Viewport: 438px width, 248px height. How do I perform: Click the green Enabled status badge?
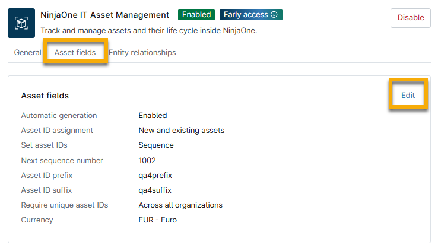(x=196, y=15)
